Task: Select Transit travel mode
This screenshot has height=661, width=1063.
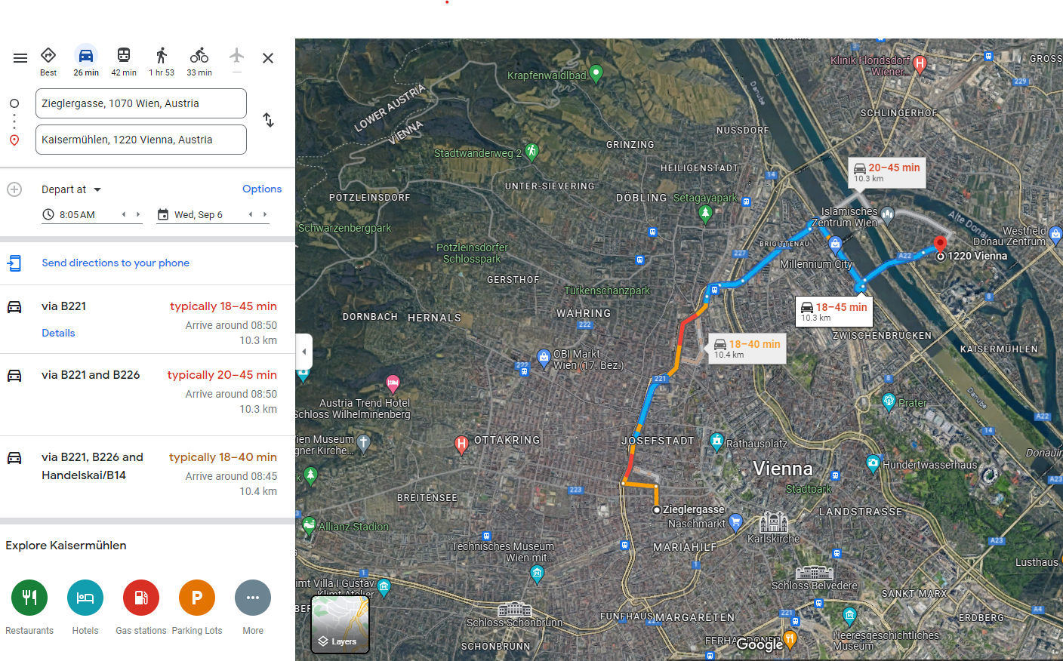Action: pos(124,60)
